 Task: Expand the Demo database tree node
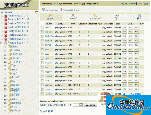(x=5, y=47)
